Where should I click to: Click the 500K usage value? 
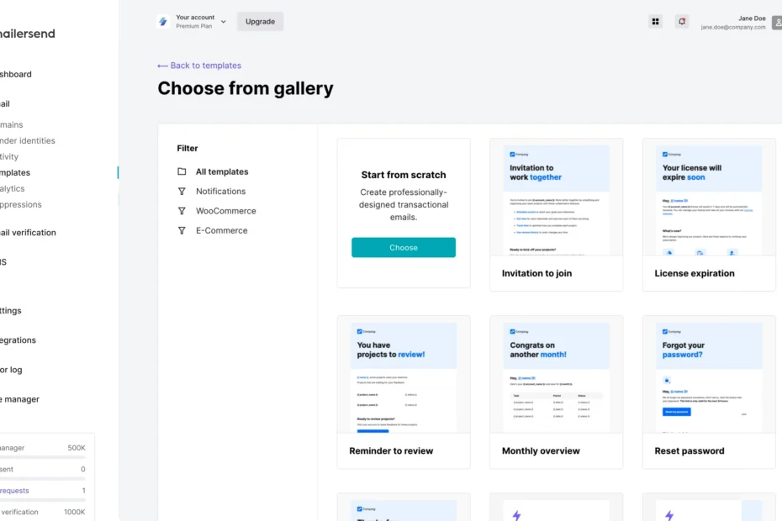(x=77, y=448)
